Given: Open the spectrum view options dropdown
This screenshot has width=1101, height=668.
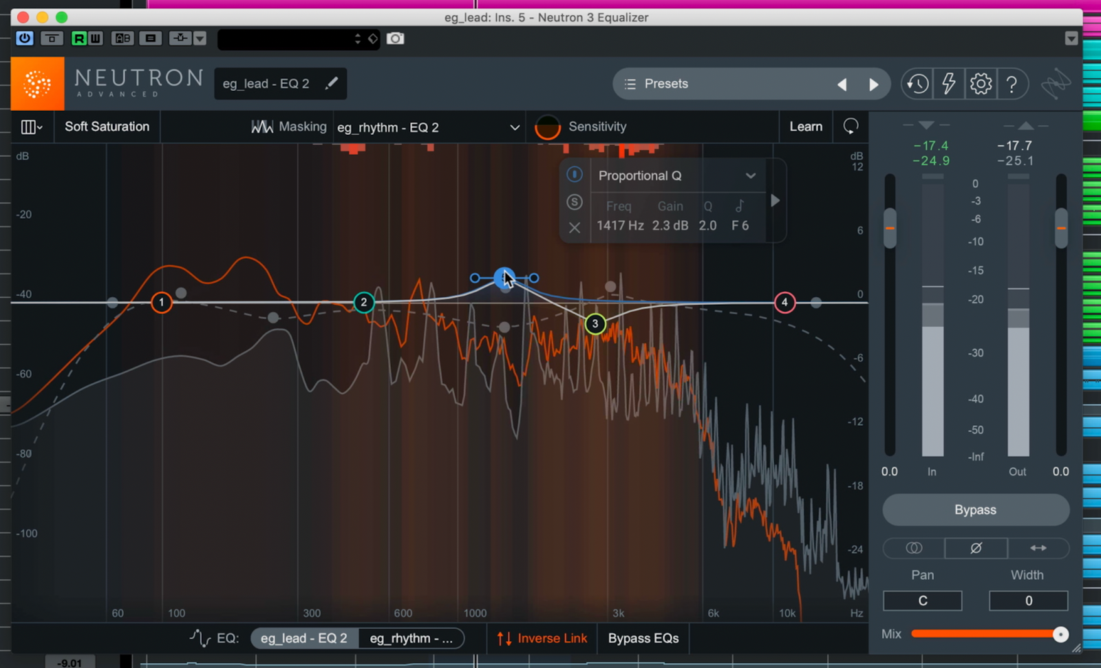Looking at the screenshot, I should [x=32, y=127].
